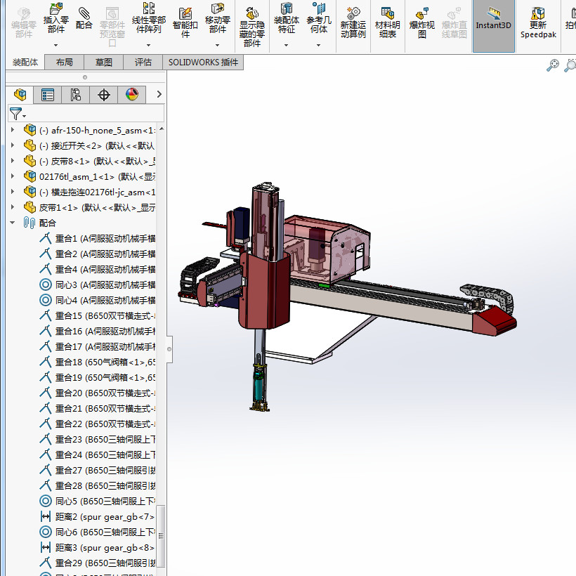This screenshot has width=576, height=576.
Task: Open the 材料明细表 bill of materials tool
Action: [x=387, y=22]
